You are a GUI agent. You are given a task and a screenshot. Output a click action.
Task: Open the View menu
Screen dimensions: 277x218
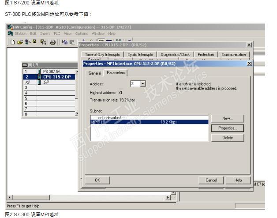click(x=67, y=34)
